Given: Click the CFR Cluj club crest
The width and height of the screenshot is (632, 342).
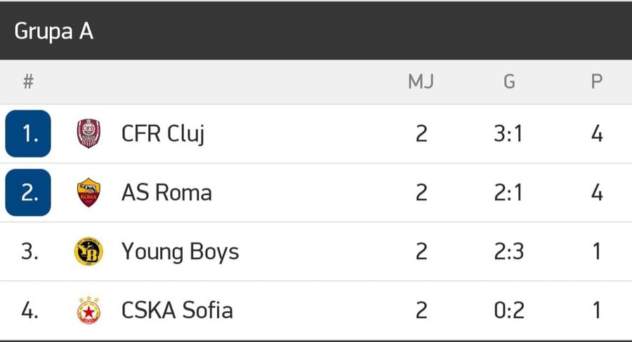Looking at the screenshot, I should point(88,134).
